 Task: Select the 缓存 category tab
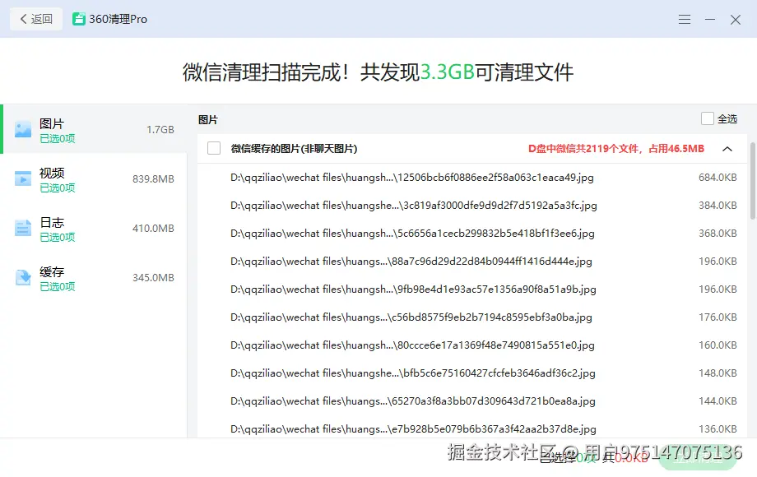(94, 278)
